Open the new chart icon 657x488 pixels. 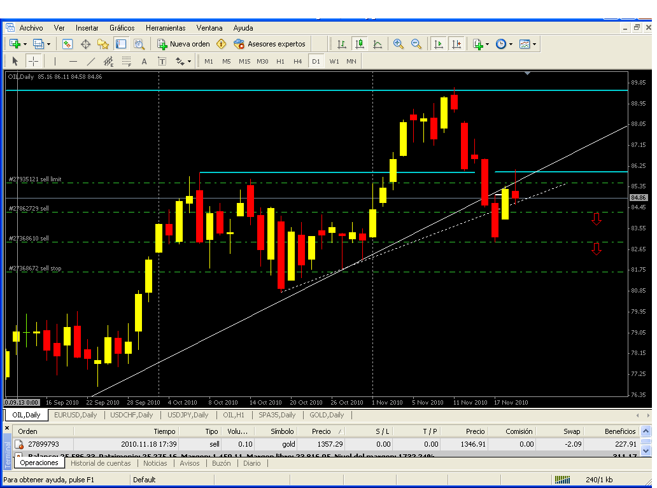tap(15, 44)
